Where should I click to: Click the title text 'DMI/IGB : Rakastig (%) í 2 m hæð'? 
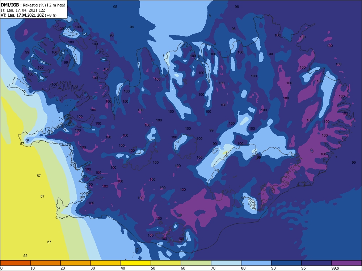tap(33, 5)
